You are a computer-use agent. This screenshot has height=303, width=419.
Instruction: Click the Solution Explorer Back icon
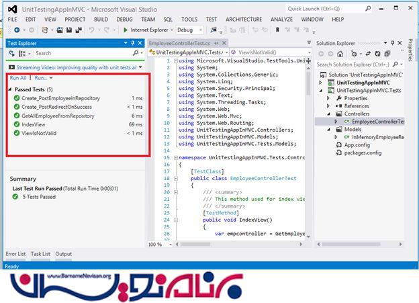[321, 54]
